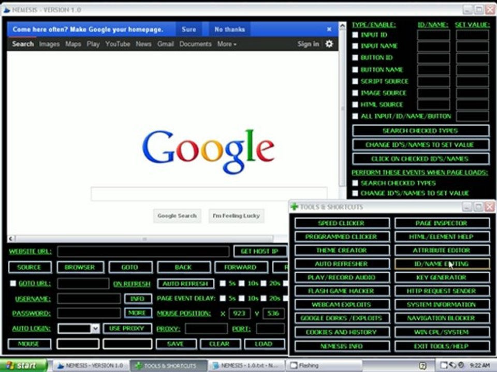Screen dimensions: 497x372
Task: Enable the Input Name checkbox
Action: 355,46
